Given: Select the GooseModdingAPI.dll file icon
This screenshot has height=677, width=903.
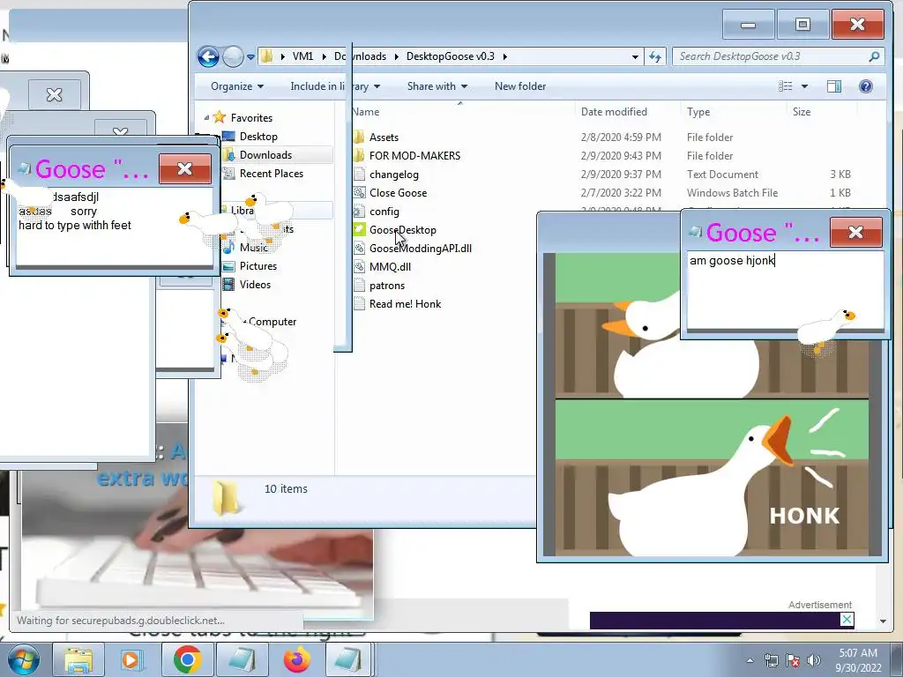Looking at the screenshot, I should 359,248.
